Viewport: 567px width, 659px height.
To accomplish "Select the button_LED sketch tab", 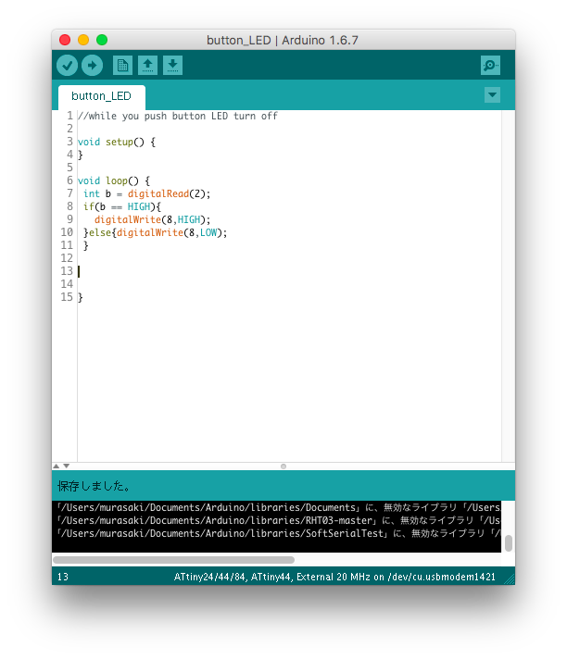I will (x=101, y=96).
